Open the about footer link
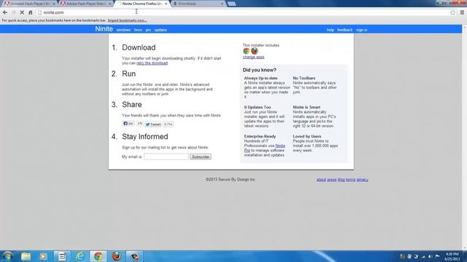The image size is (467, 262). (x=321, y=180)
